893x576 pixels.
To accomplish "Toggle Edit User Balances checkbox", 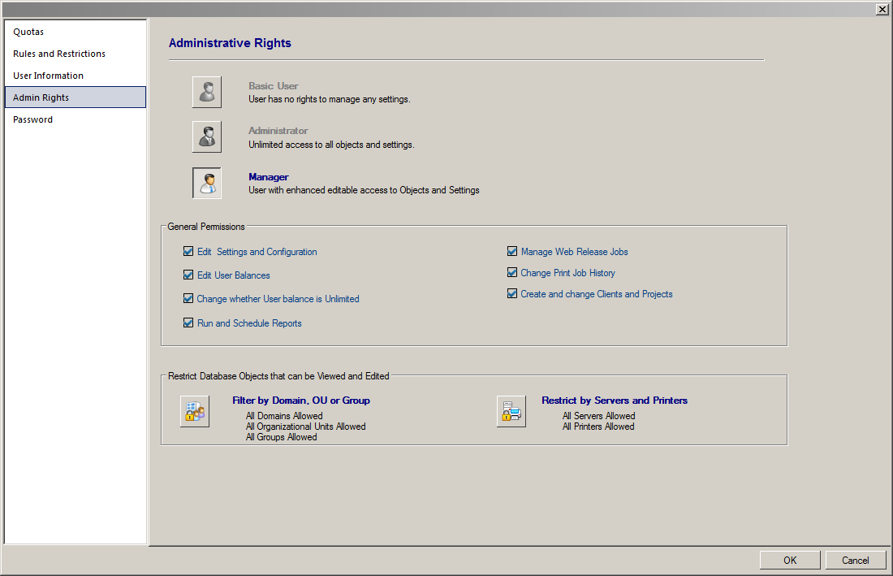I will click(x=188, y=275).
